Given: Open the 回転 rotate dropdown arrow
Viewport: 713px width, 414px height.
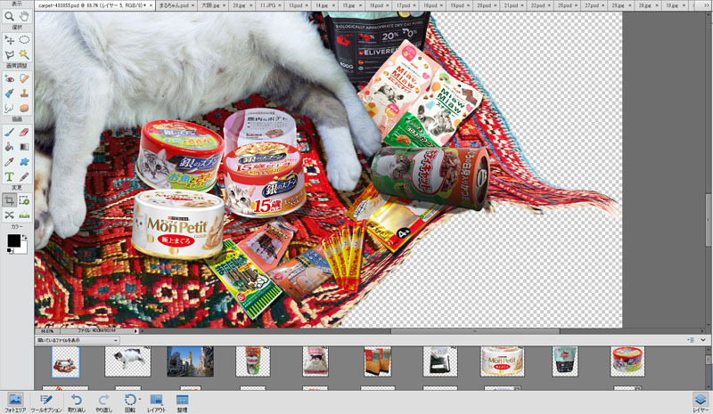Looking at the screenshot, I should (x=140, y=400).
